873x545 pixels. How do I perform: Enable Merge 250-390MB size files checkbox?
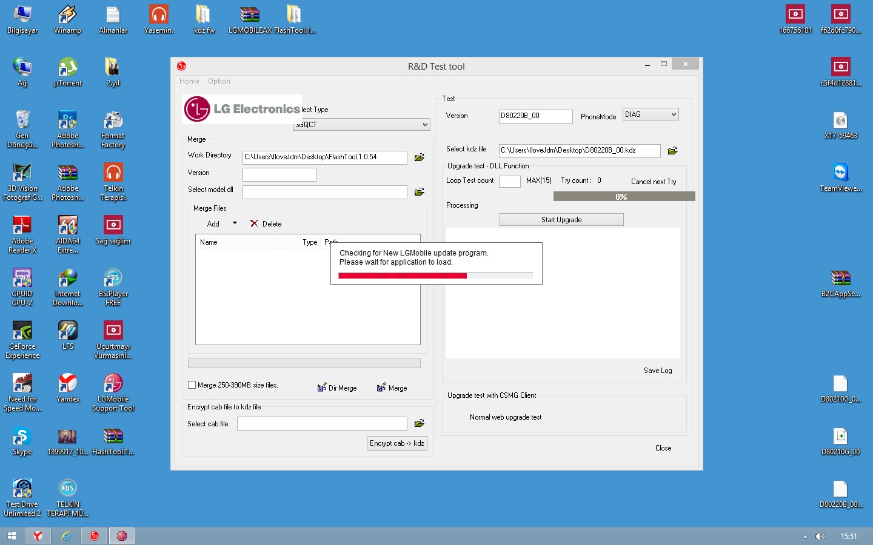tap(192, 385)
